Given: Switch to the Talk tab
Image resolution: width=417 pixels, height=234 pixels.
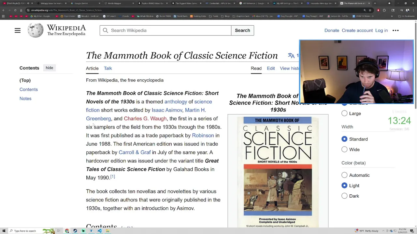Looking at the screenshot, I should [108, 68].
